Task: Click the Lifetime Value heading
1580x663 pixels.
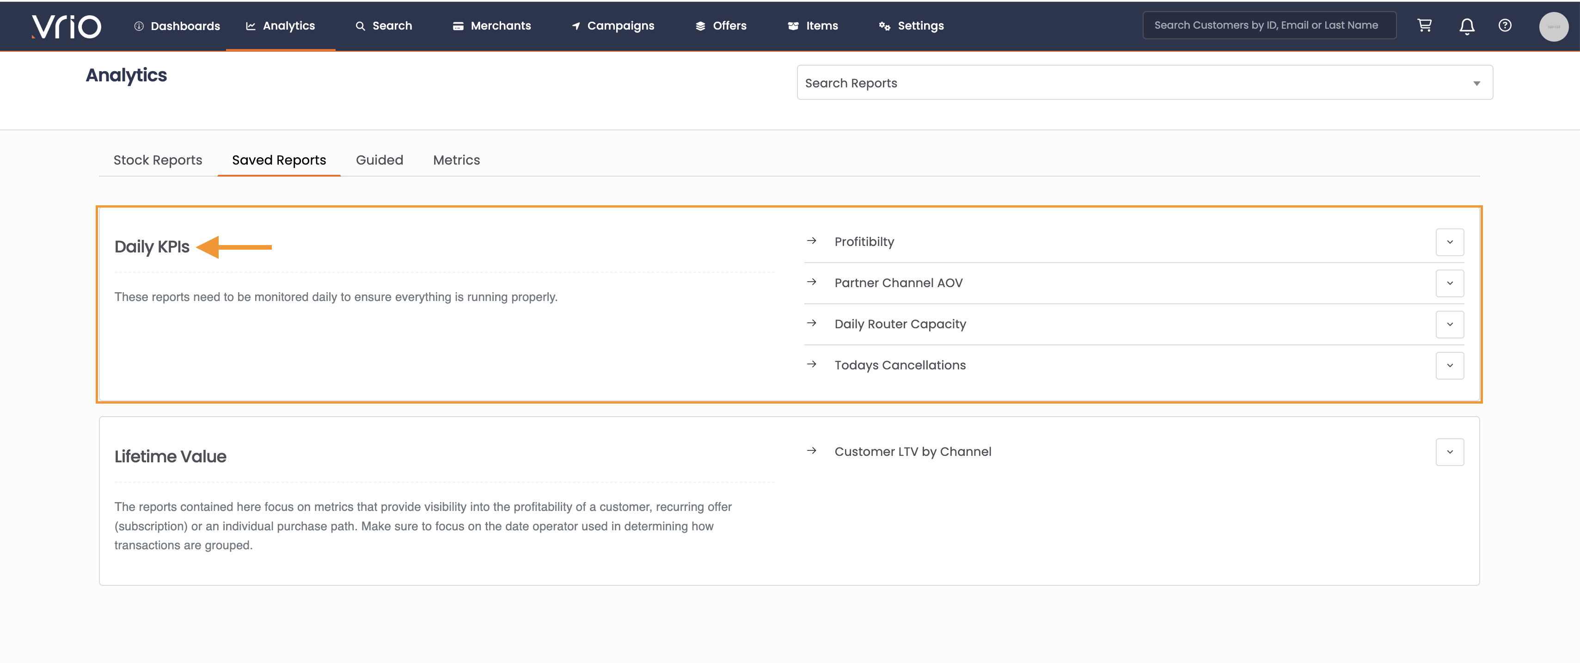Action: click(x=170, y=456)
